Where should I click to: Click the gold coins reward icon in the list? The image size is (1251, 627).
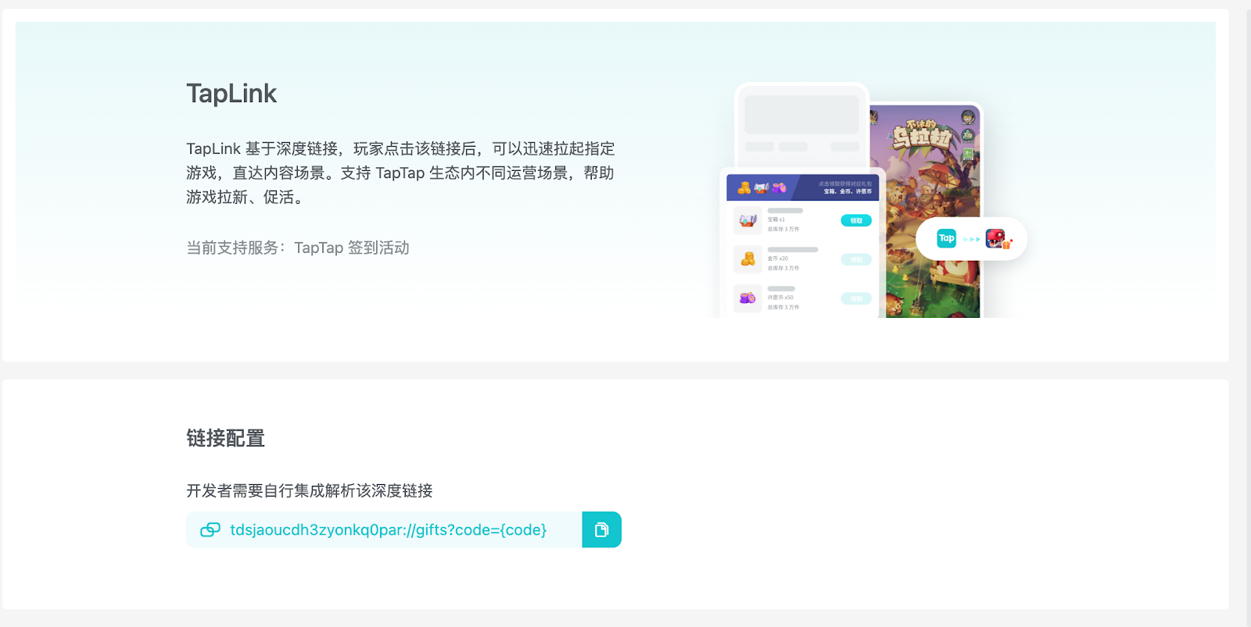747,259
